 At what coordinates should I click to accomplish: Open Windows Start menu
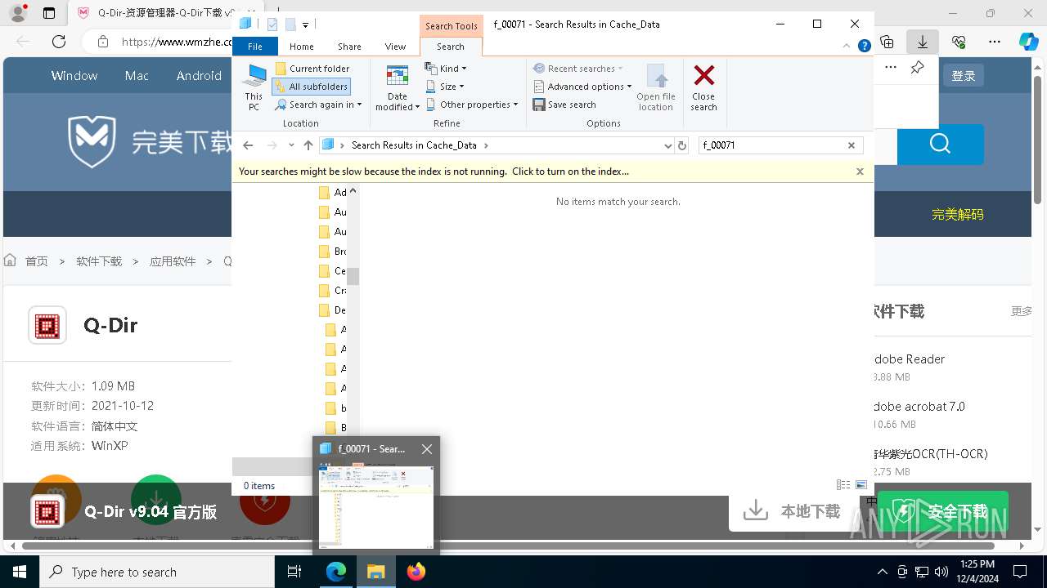pyautogui.click(x=20, y=572)
